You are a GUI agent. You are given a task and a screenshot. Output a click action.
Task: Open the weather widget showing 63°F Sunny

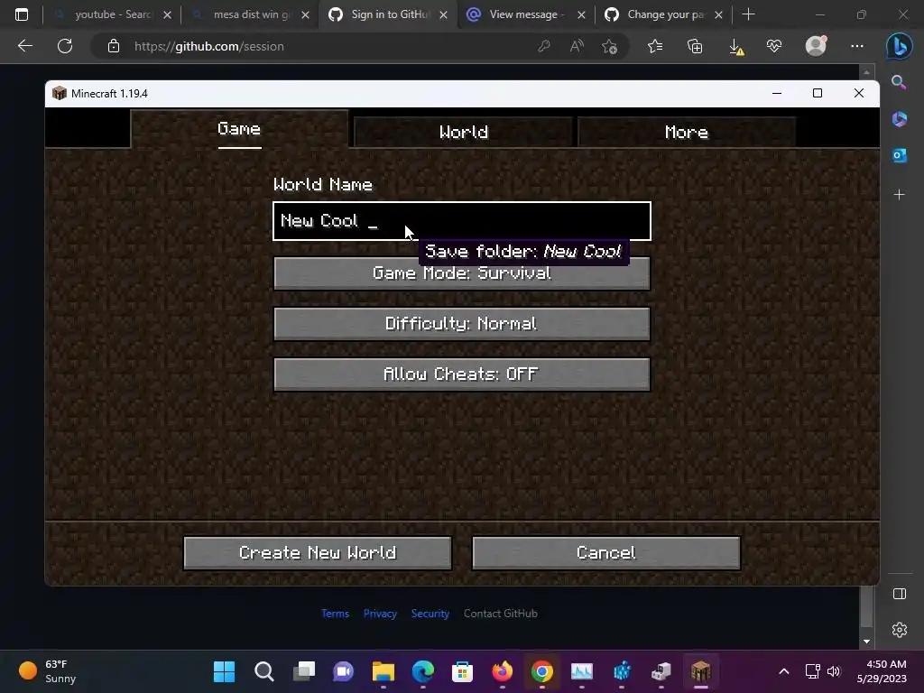49,671
